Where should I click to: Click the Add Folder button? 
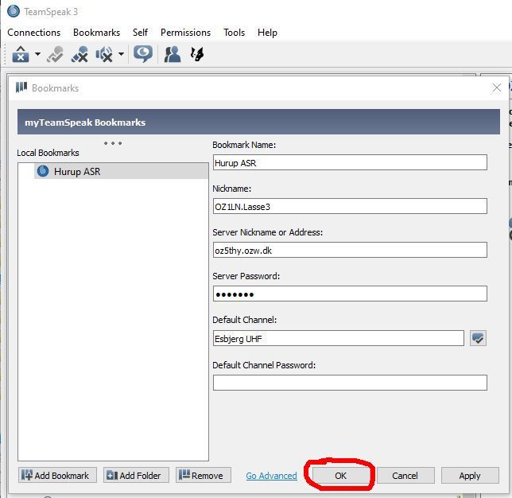click(136, 476)
